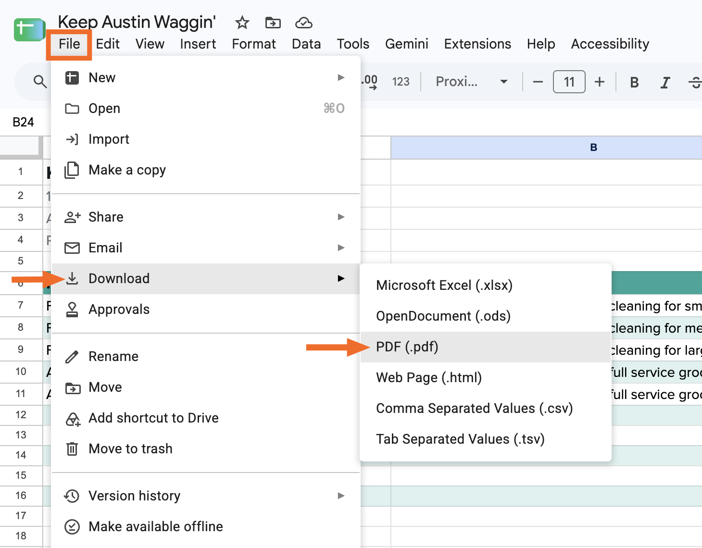Open the File menu
The image size is (702, 548).
[x=69, y=44]
